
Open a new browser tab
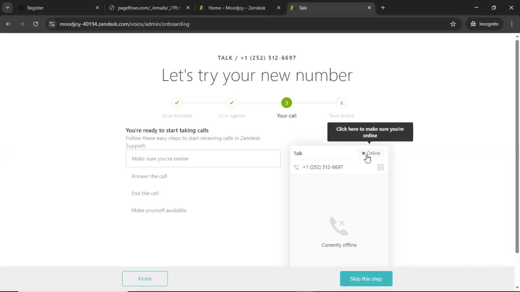(x=383, y=8)
